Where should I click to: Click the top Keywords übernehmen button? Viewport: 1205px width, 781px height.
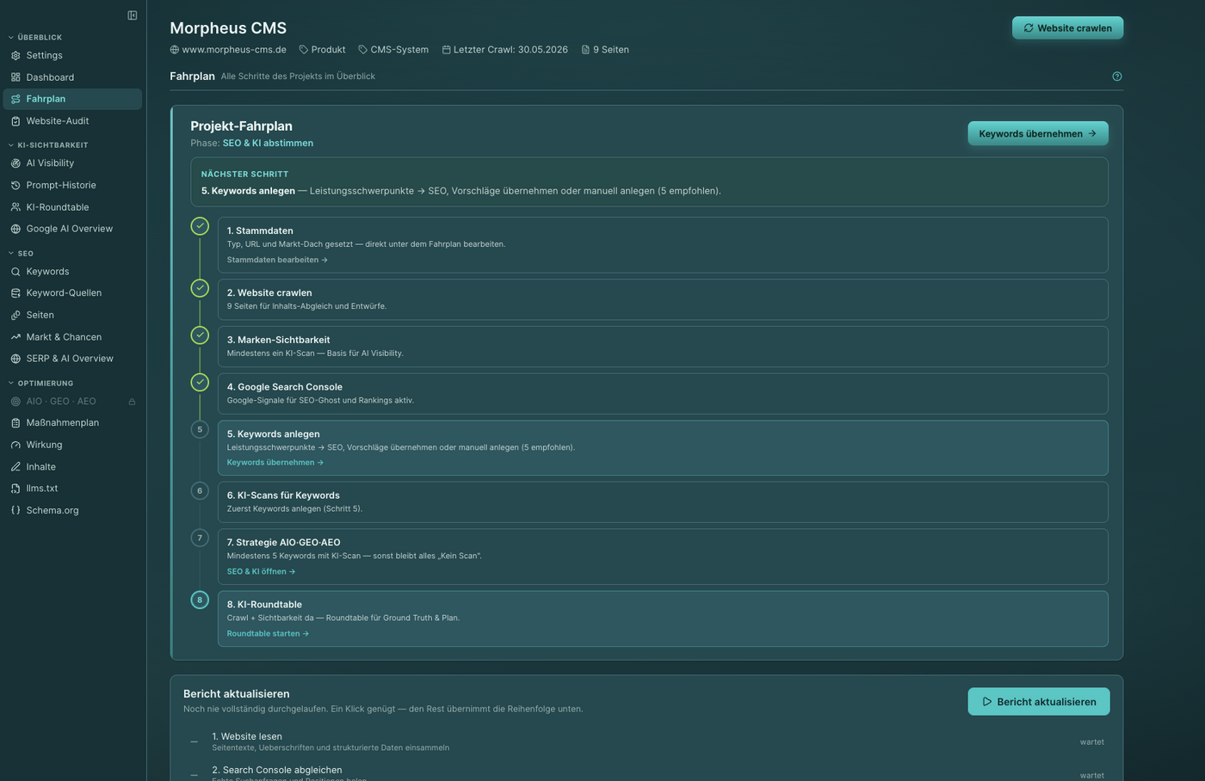pos(1038,133)
